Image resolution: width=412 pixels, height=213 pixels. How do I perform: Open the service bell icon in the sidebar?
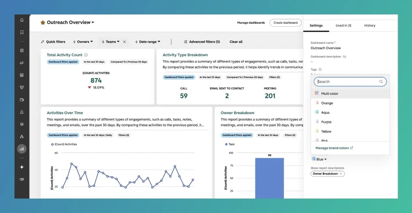pos(22,112)
